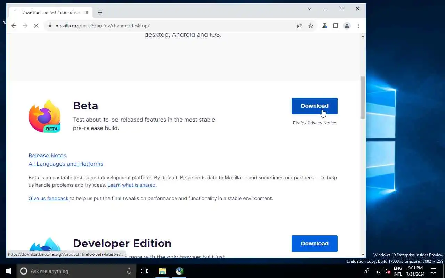This screenshot has height=278, width=445.
Task: Open the network status tray icon
Action: point(379,271)
